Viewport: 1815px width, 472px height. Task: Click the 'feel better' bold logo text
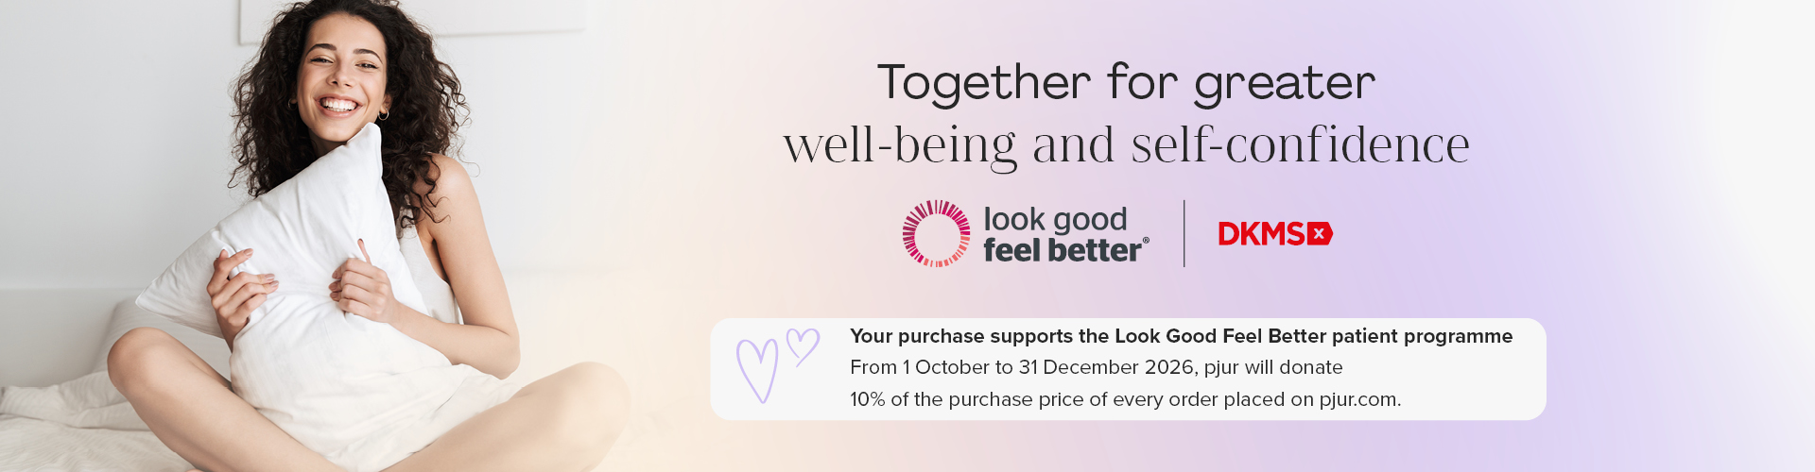coord(1063,250)
